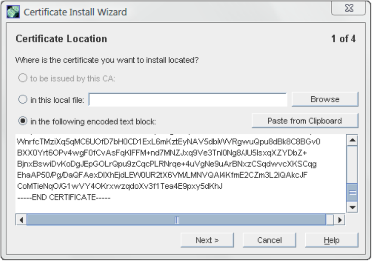
Task: Close the Certificate Install Wizard window
Action: pos(348,8)
